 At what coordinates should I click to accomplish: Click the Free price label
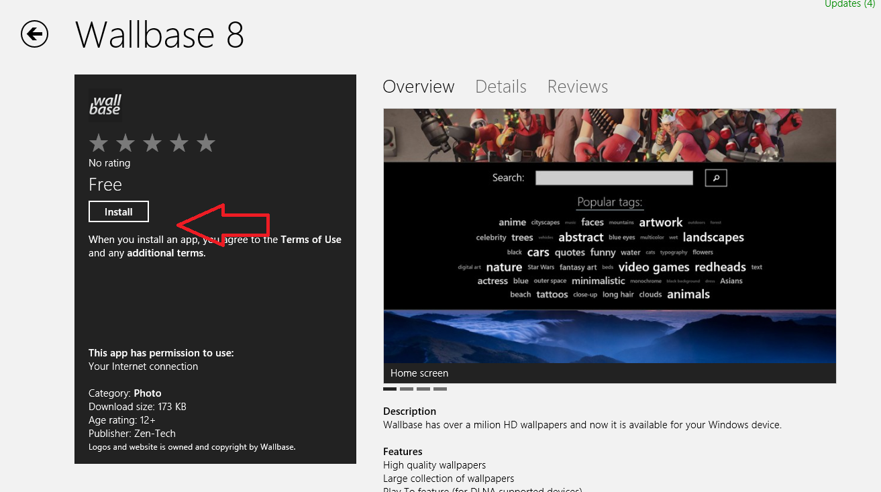105,185
